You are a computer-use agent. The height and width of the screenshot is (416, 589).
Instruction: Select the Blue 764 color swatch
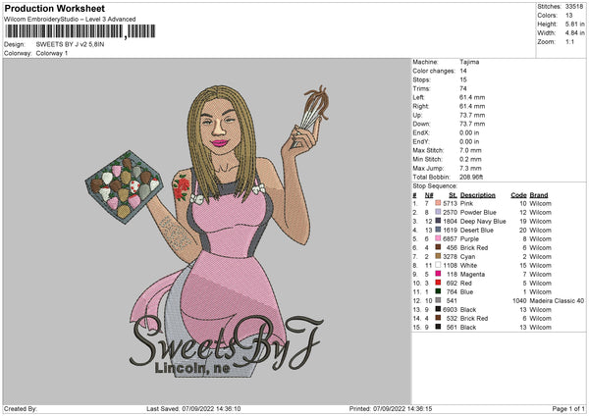coord(438,291)
